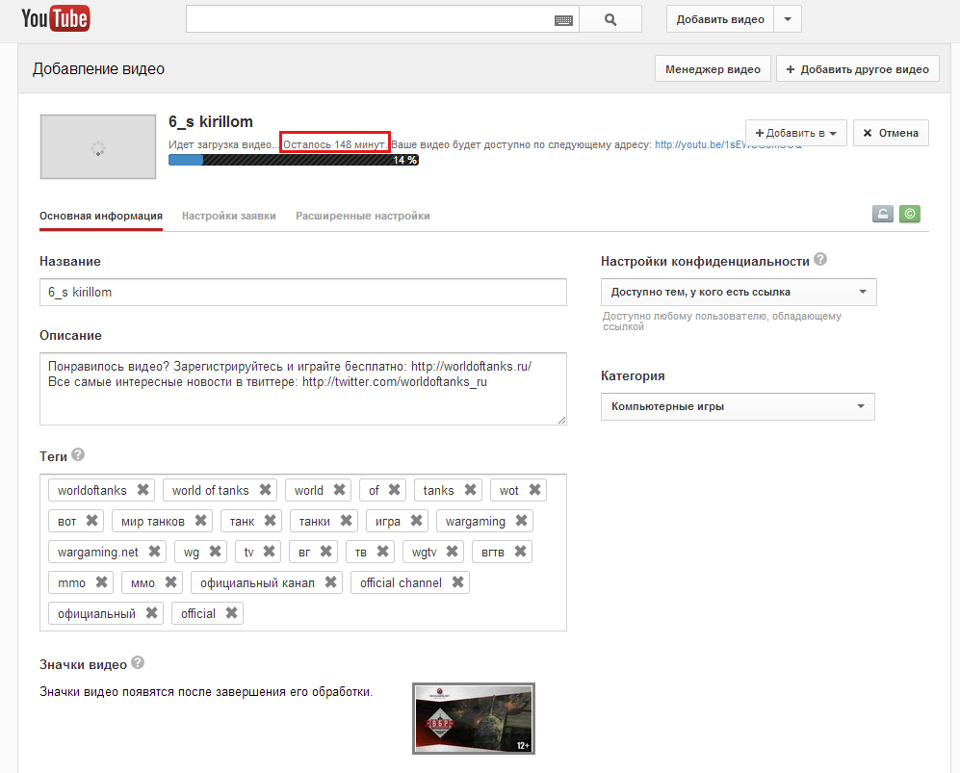Image resolution: width=960 pixels, height=773 pixels.
Task: Remove the 'танк' tag
Action: pyautogui.click(x=270, y=520)
